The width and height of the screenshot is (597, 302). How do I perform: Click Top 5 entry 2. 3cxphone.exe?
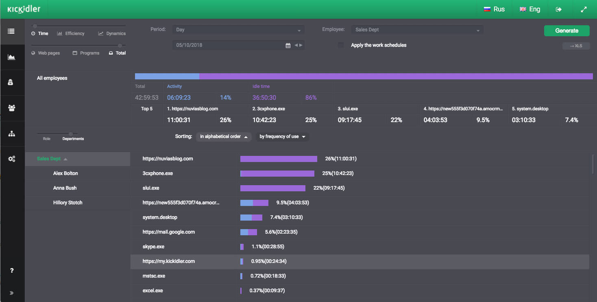click(x=269, y=109)
